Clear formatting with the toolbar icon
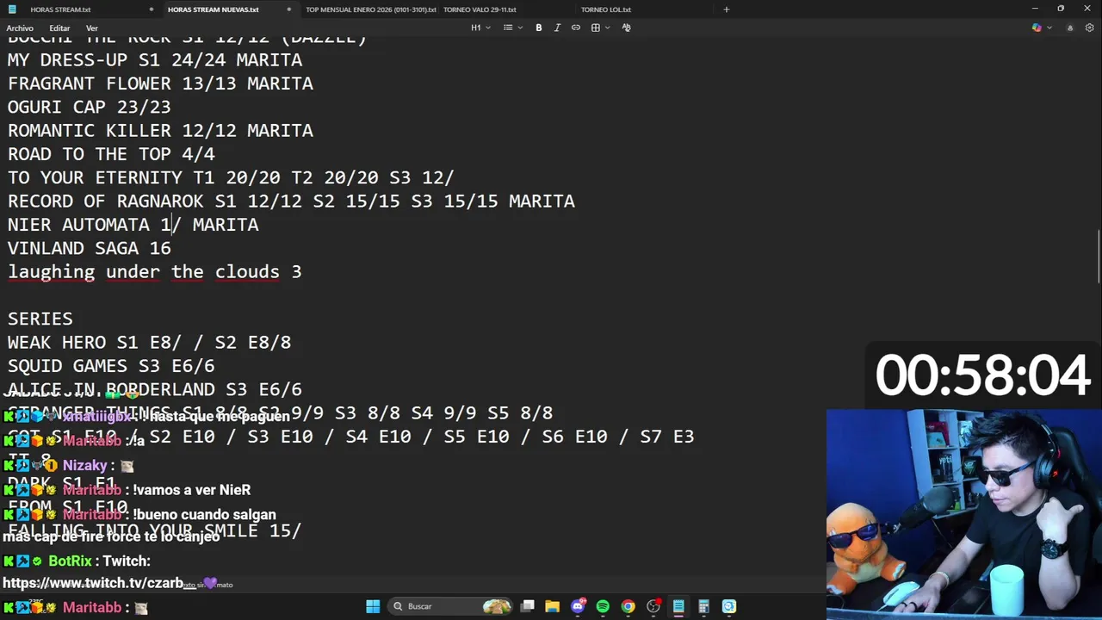1102x620 pixels. click(626, 28)
